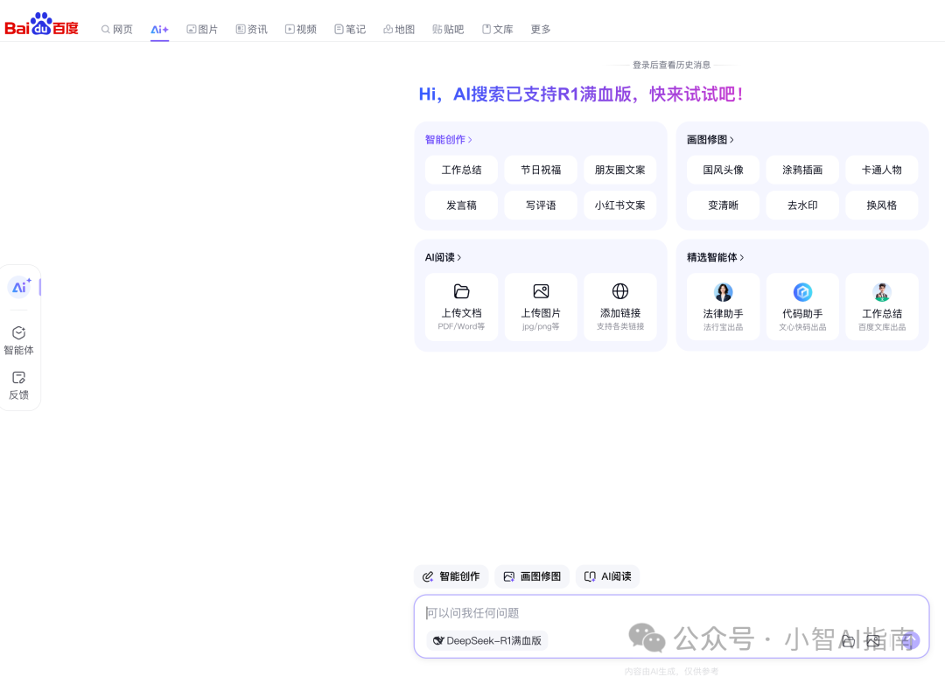Click 登录后查看历史消息 text
945x677 pixels.
[x=671, y=65]
